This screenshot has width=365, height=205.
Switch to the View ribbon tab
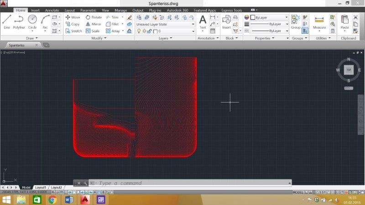[105, 10]
